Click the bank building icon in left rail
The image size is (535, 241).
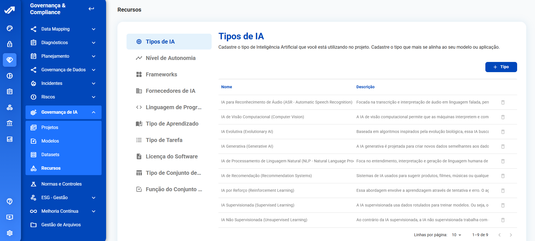click(x=10, y=123)
